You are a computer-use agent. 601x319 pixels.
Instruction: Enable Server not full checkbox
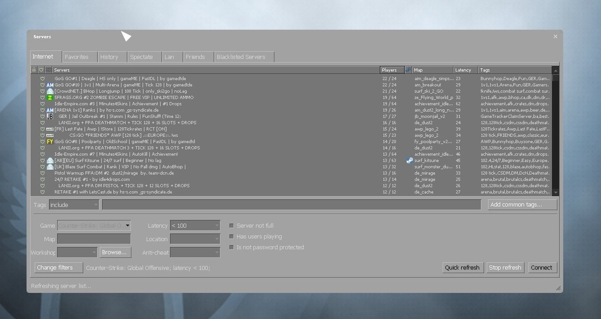point(231,226)
